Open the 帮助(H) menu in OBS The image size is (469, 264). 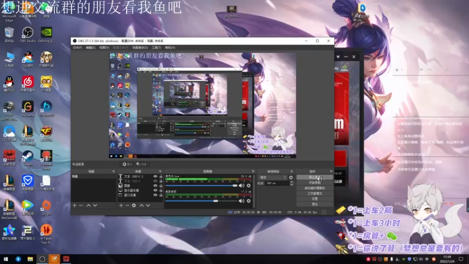(170, 48)
